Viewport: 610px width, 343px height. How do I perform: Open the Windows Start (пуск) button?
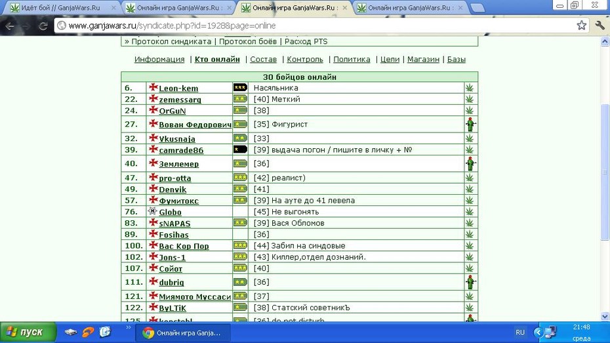pyautogui.click(x=28, y=333)
